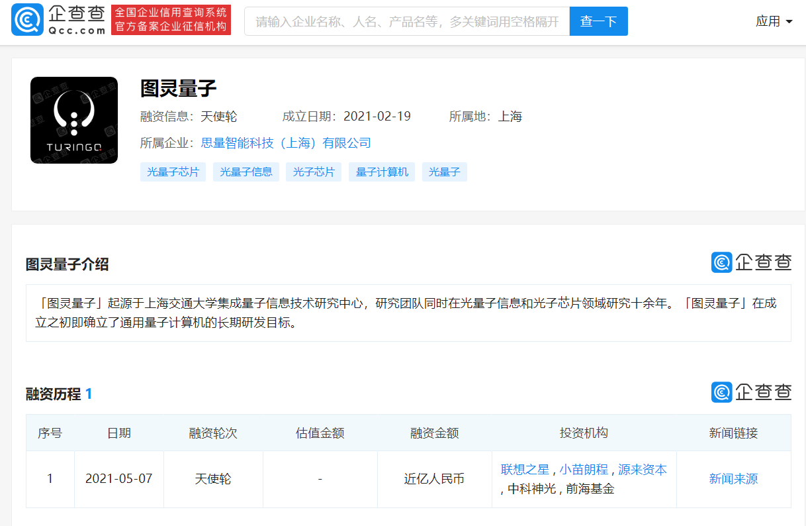806x526 pixels.
Task: Select the 光子芯片 tag
Action: 314,172
